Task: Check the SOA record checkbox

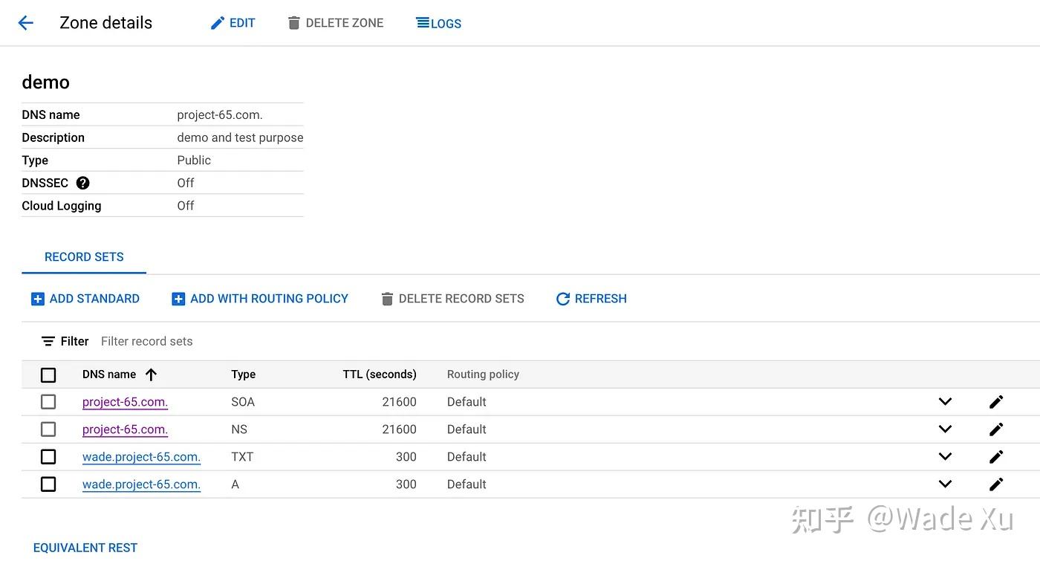Action: coord(48,402)
